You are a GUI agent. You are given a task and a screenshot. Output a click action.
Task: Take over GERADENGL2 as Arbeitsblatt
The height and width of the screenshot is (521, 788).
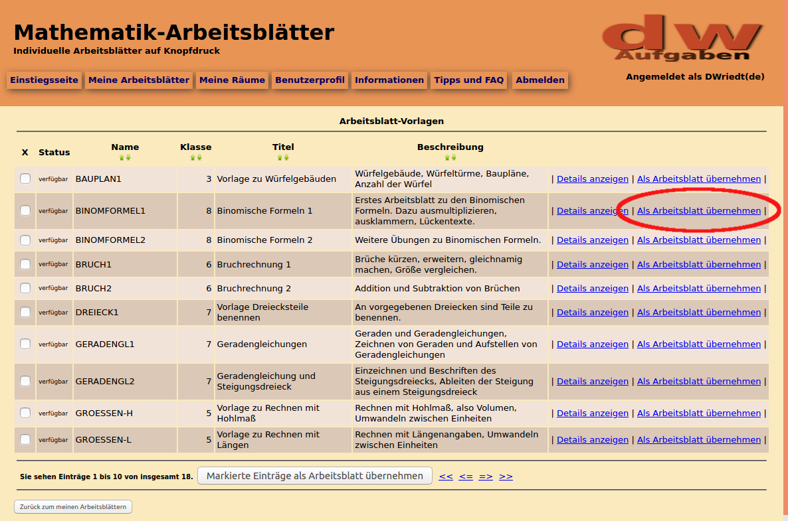(699, 382)
